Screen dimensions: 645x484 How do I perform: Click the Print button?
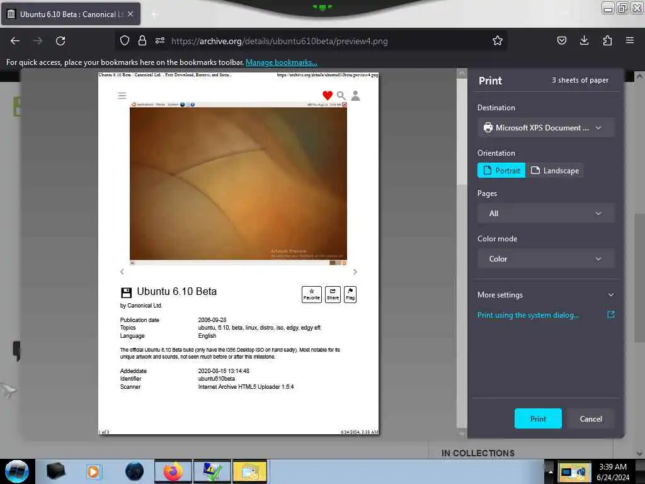(538, 418)
